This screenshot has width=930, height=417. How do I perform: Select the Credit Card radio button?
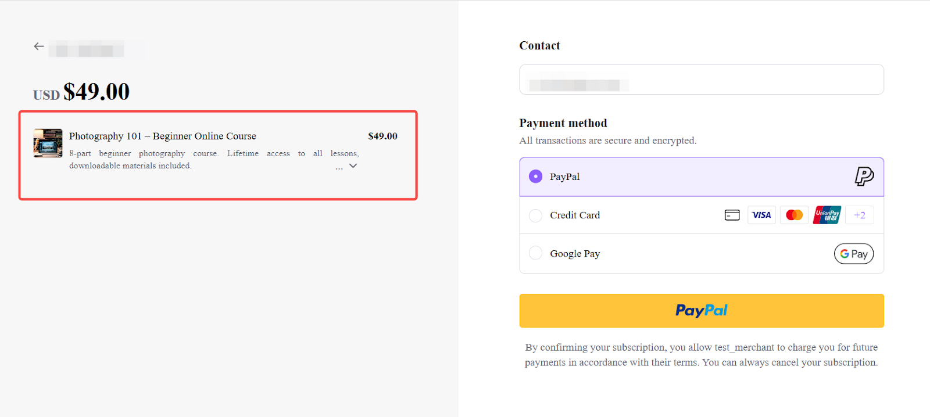pyautogui.click(x=535, y=215)
